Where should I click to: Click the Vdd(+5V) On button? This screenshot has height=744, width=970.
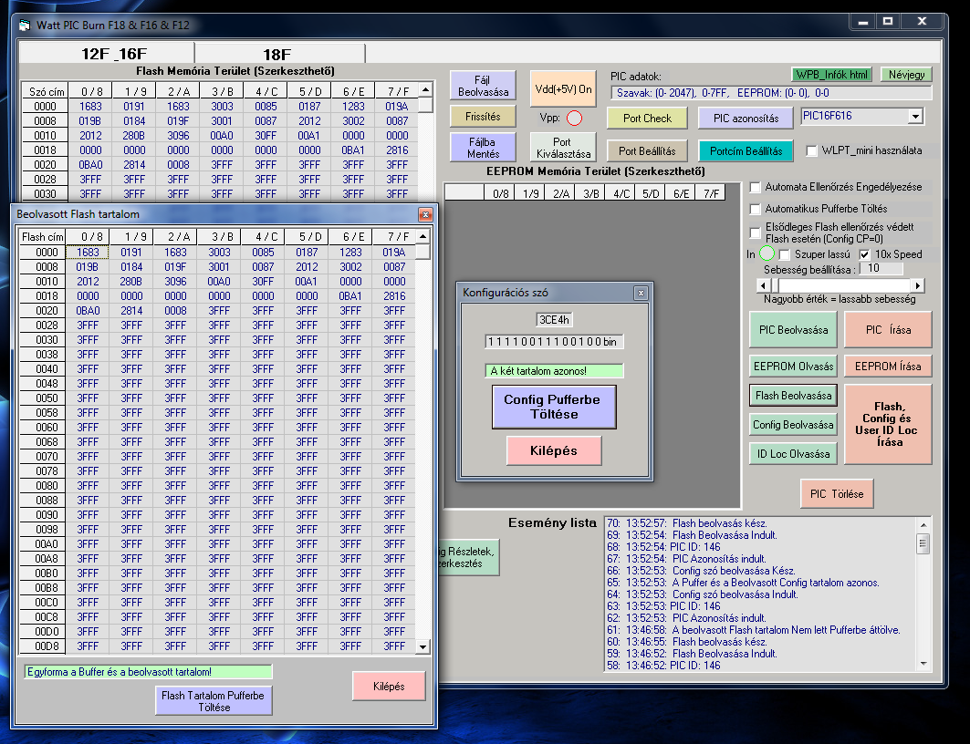(561, 89)
